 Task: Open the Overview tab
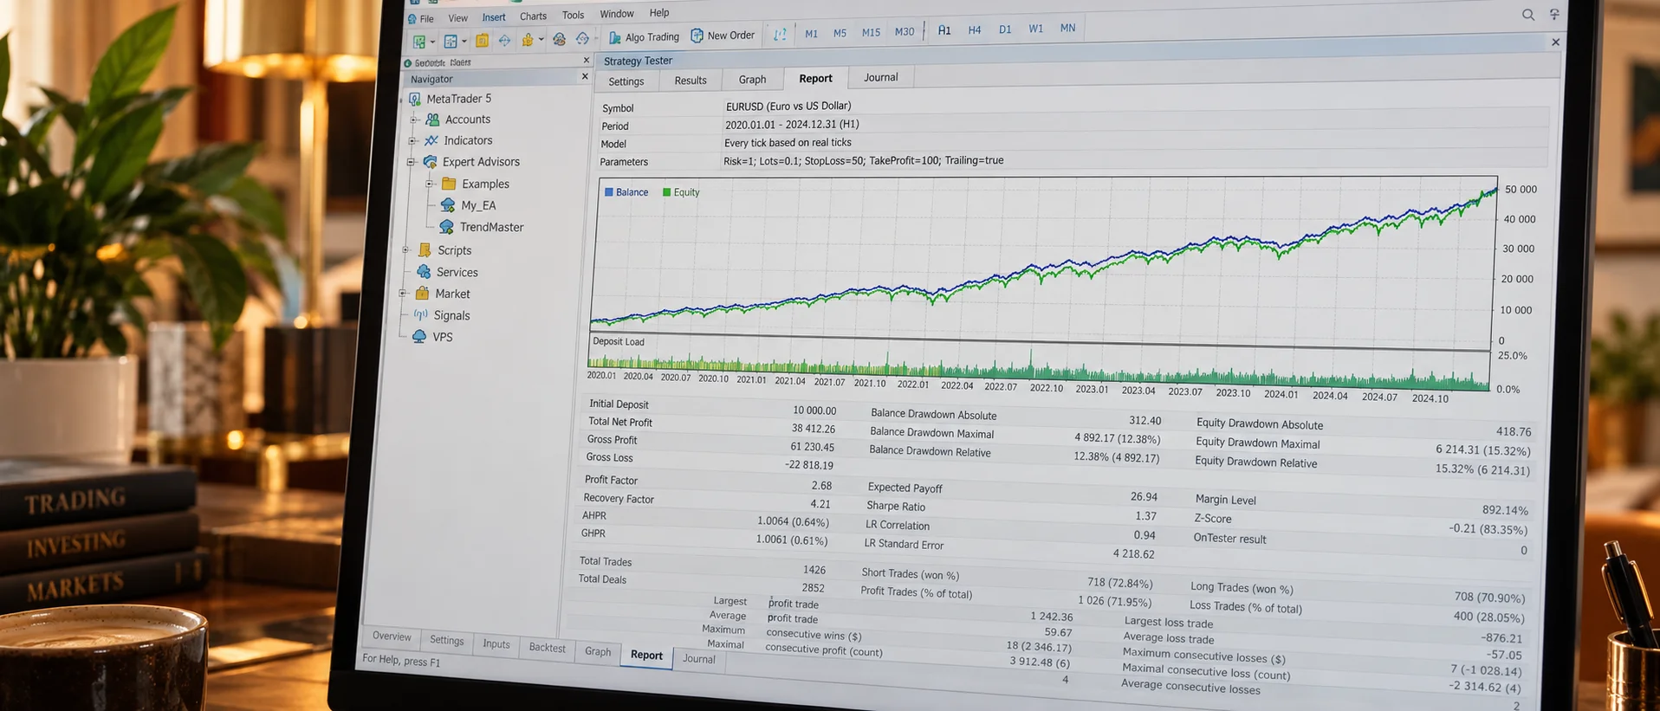(x=392, y=637)
